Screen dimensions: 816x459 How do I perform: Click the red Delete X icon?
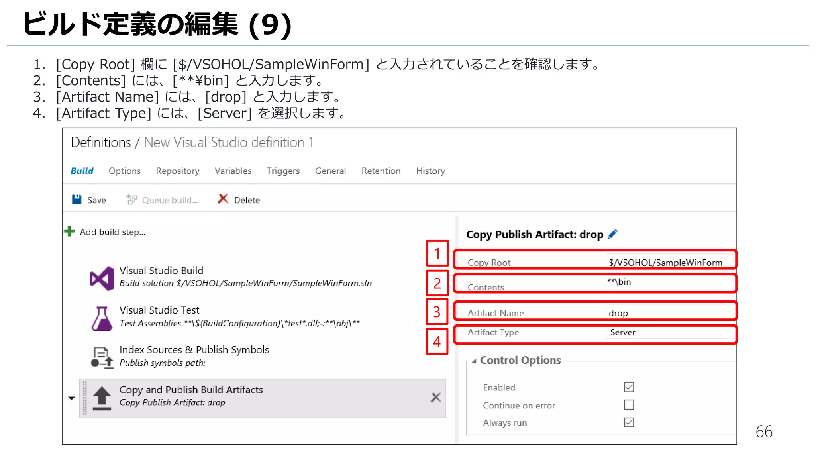[223, 199]
